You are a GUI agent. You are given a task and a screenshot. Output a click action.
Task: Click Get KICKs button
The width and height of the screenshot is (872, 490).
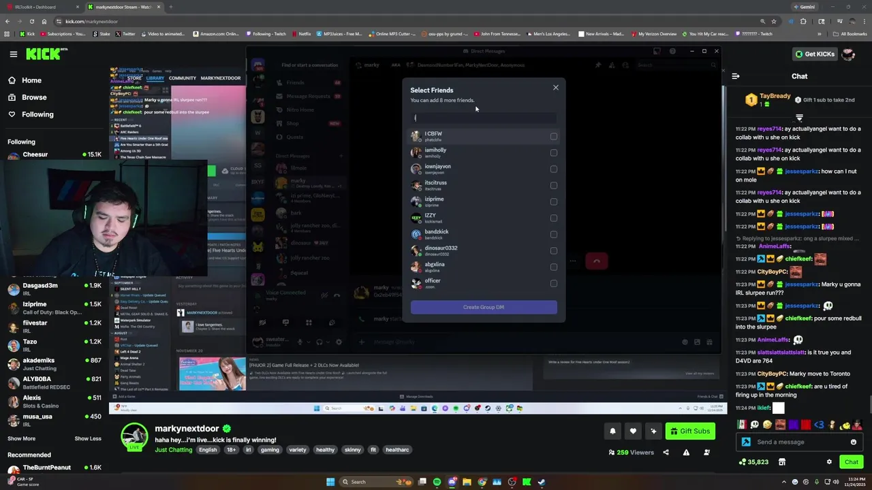(x=814, y=54)
